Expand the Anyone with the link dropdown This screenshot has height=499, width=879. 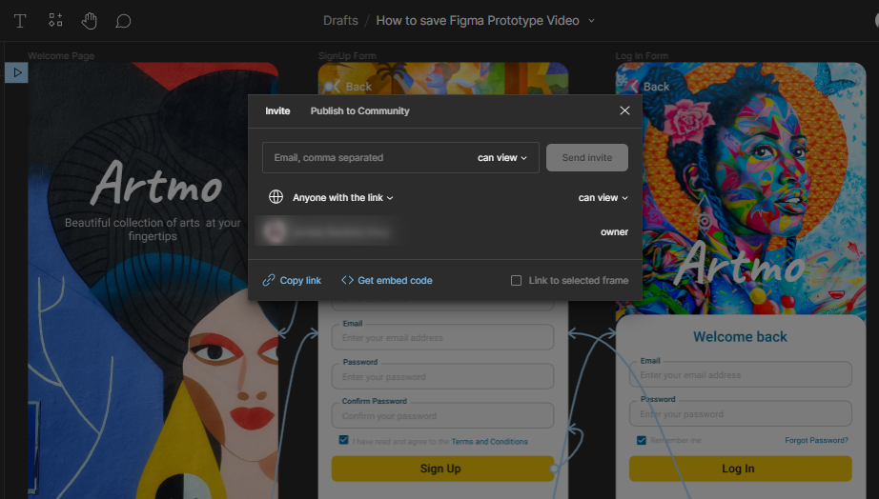(x=343, y=198)
